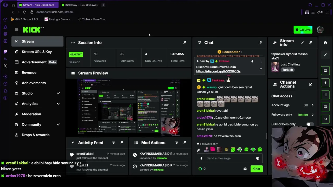Click Irmkaaa in the unbanned entry
Viewport: 333px width, 187px height.
[162, 158]
